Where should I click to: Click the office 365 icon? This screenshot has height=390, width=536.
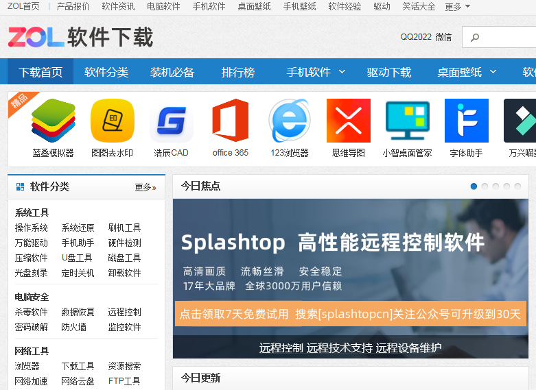point(230,121)
